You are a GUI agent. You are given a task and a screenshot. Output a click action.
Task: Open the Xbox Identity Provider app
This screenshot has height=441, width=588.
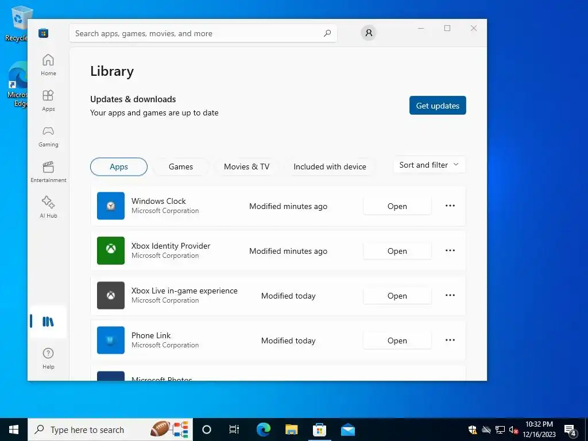[x=397, y=251]
